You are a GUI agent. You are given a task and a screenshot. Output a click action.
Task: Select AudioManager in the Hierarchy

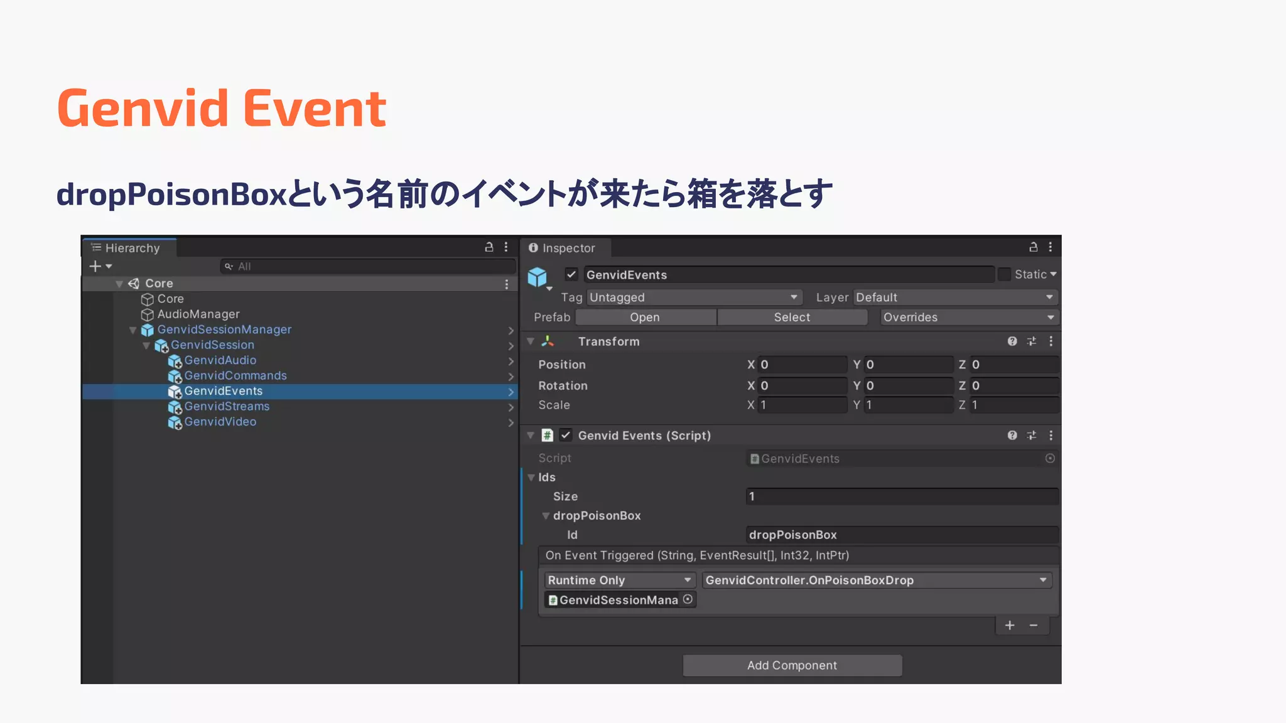(198, 314)
